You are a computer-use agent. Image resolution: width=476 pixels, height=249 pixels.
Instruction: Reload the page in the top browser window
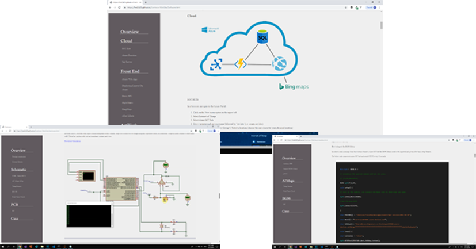[119, 7]
